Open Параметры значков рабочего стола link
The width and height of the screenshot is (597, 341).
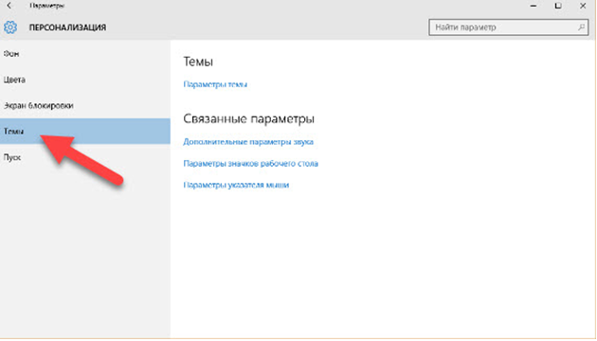click(250, 163)
